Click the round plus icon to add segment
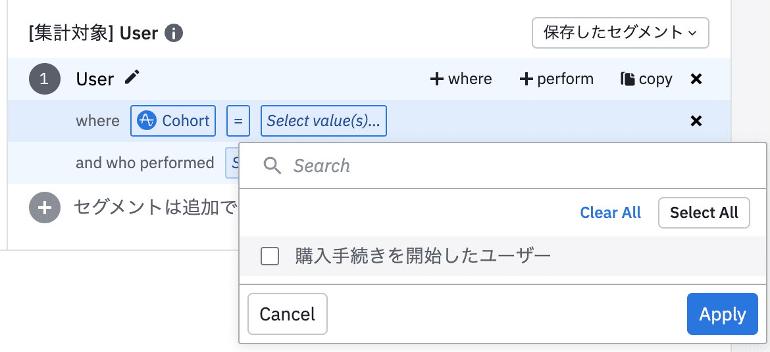The height and width of the screenshot is (352, 770). (45, 208)
